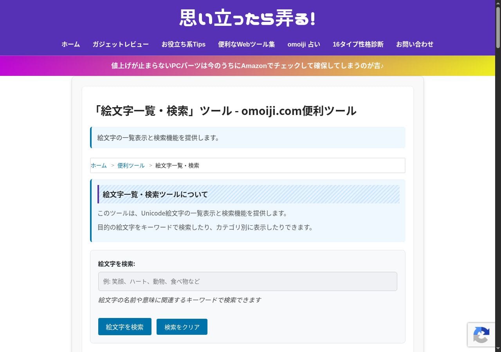
Task: Click the label 絵文字を検索:
Action: pyautogui.click(x=117, y=264)
